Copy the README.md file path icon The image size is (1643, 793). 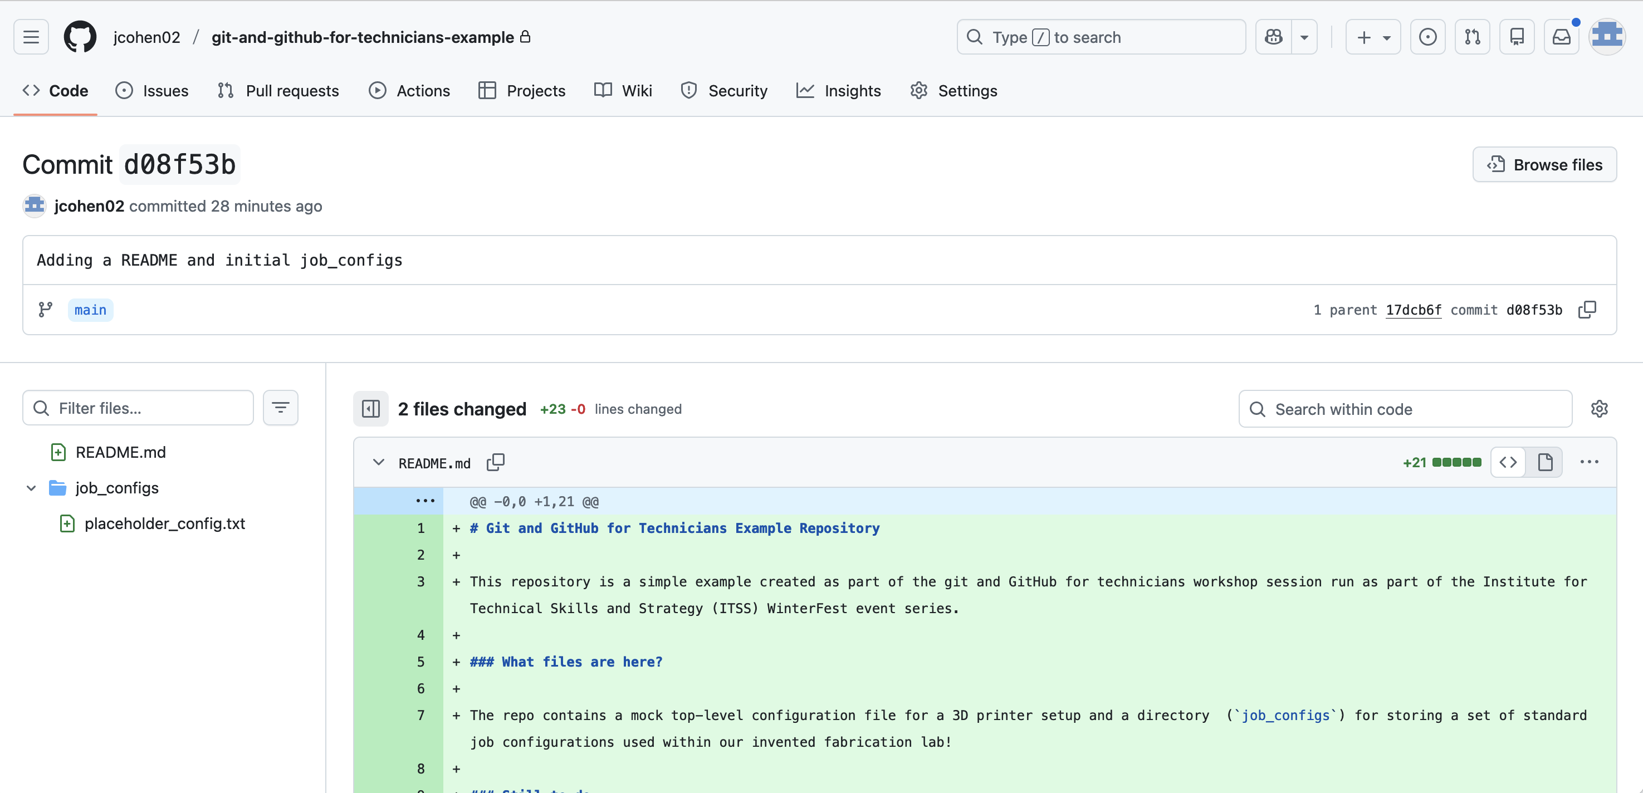pos(496,462)
